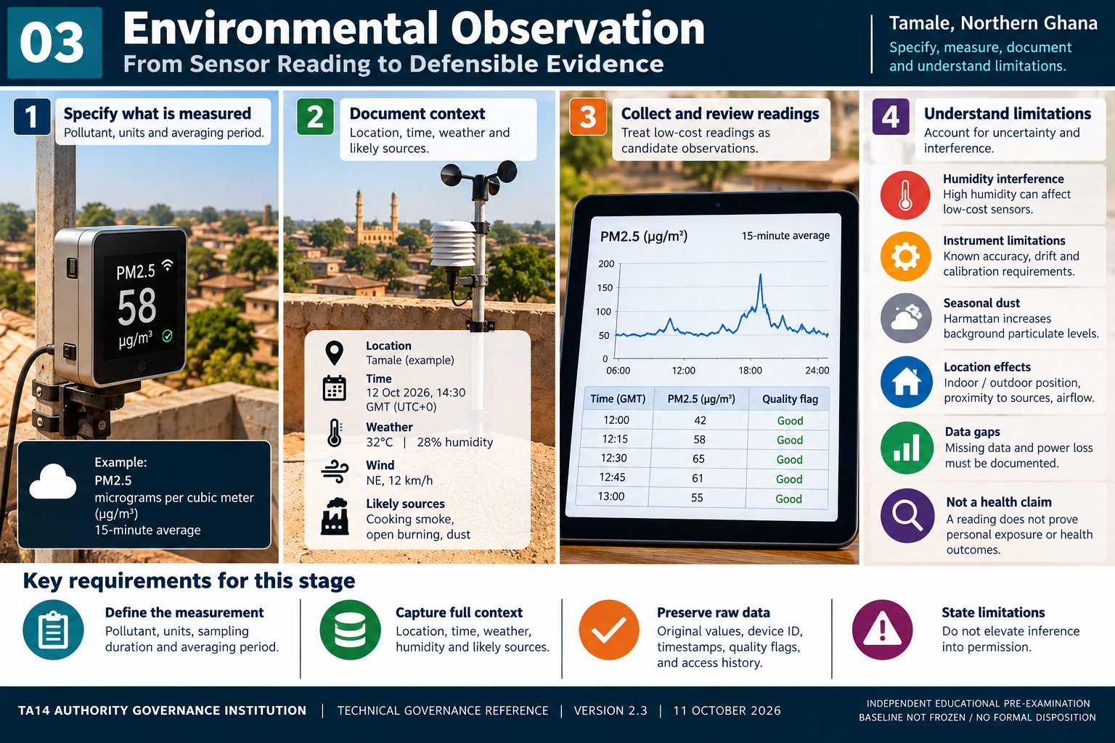1115x743 pixels.
Task: Click the Specify what is measured heading
Action: (x=158, y=114)
